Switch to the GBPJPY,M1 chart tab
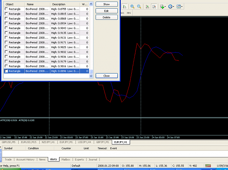 tap(103, 142)
